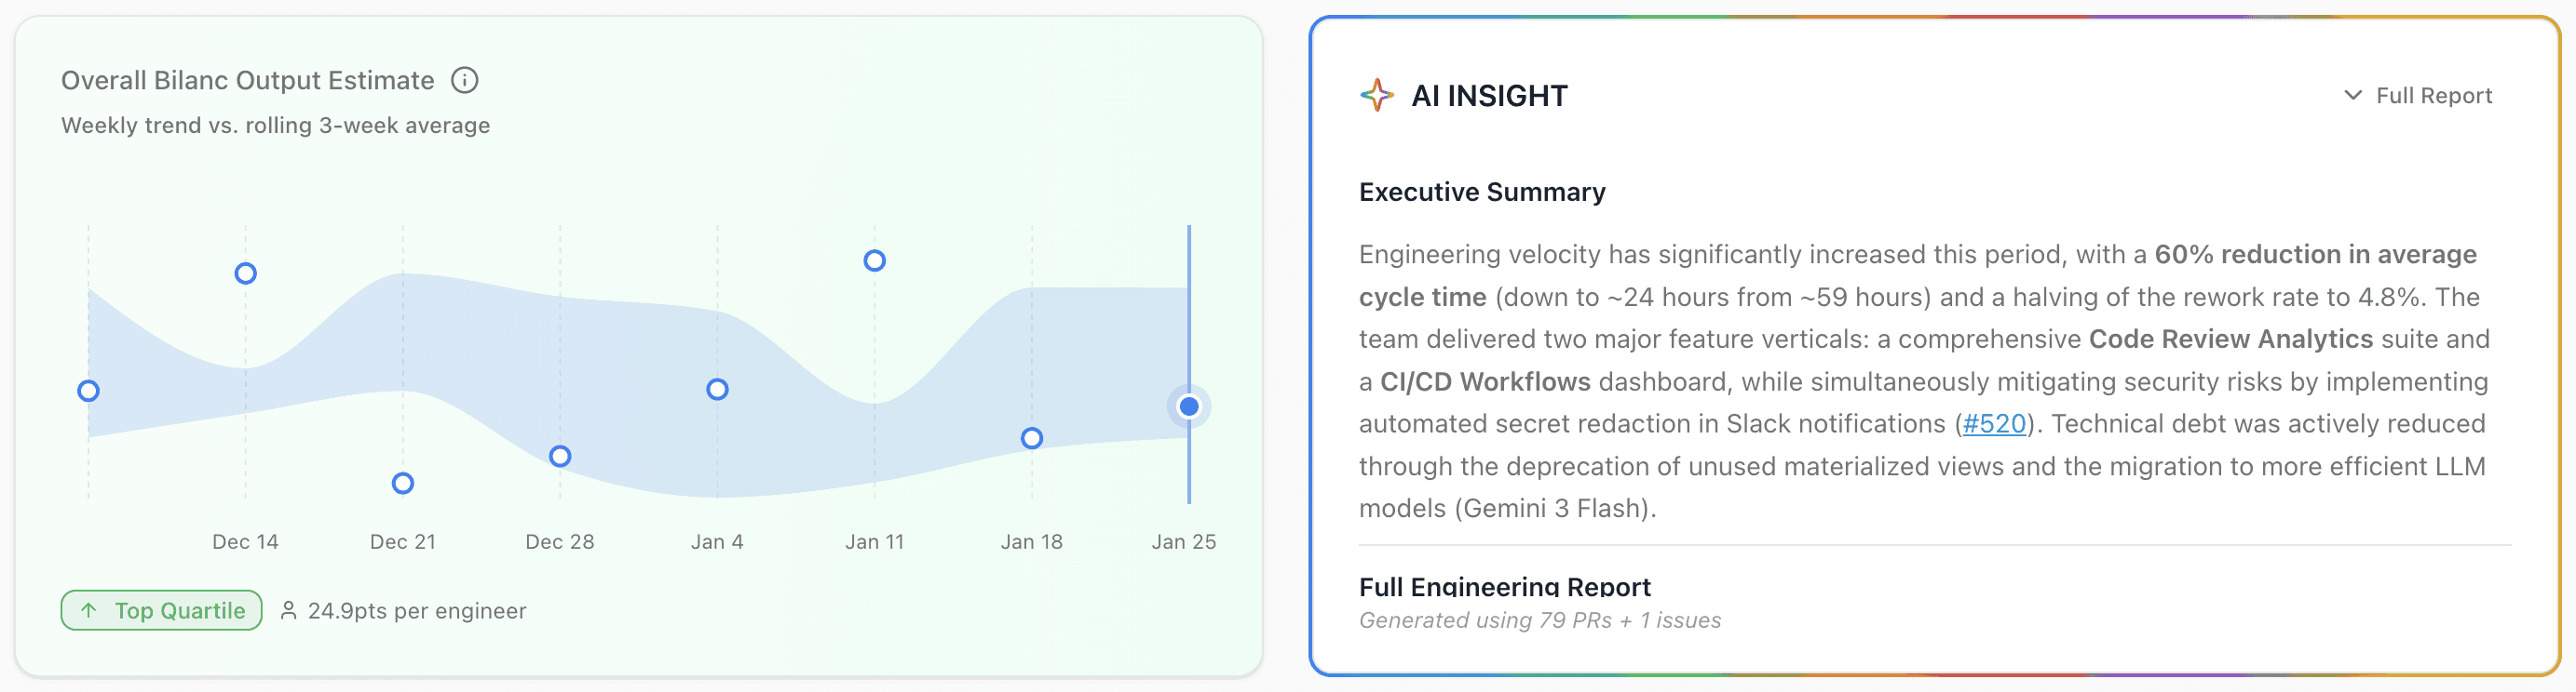Click the Jan 18 data point on the chart
The width and height of the screenshot is (2576, 692).
[1032, 436]
